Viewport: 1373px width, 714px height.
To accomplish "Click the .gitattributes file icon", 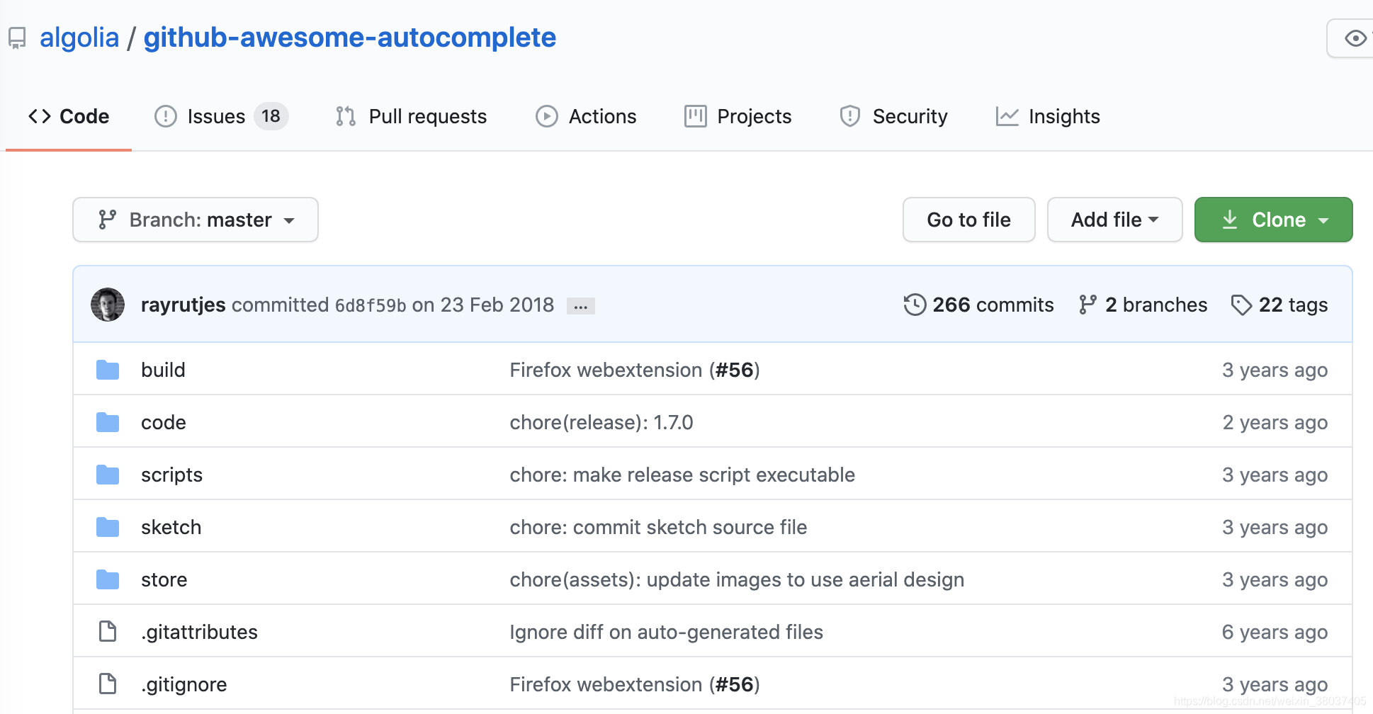I will coord(108,631).
